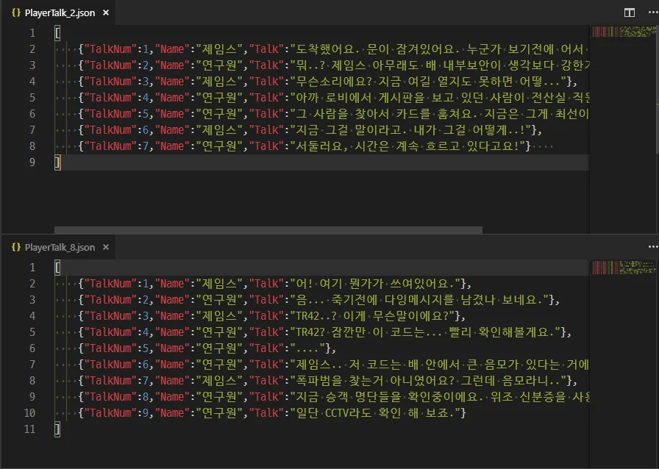The height and width of the screenshot is (469, 659).
Task: Click "Name":"연구원" on line 10 of bottom editor
Action: pyautogui.click(x=199, y=413)
